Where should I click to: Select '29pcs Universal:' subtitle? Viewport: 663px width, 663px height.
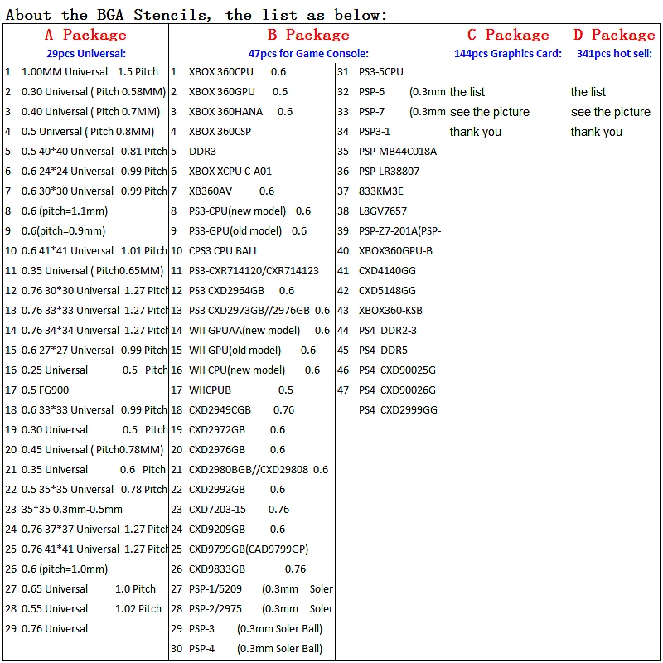tap(86, 54)
